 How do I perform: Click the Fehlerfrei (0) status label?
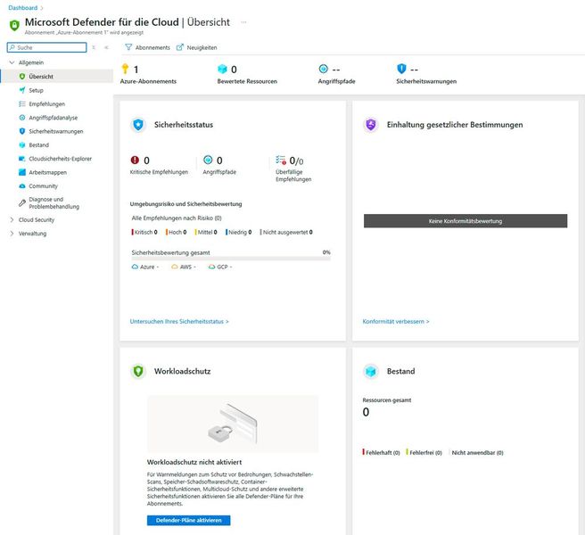pos(424,453)
